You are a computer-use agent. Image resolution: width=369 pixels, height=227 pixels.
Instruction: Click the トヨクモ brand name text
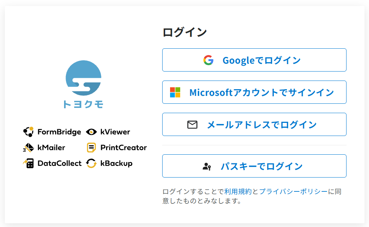(83, 104)
